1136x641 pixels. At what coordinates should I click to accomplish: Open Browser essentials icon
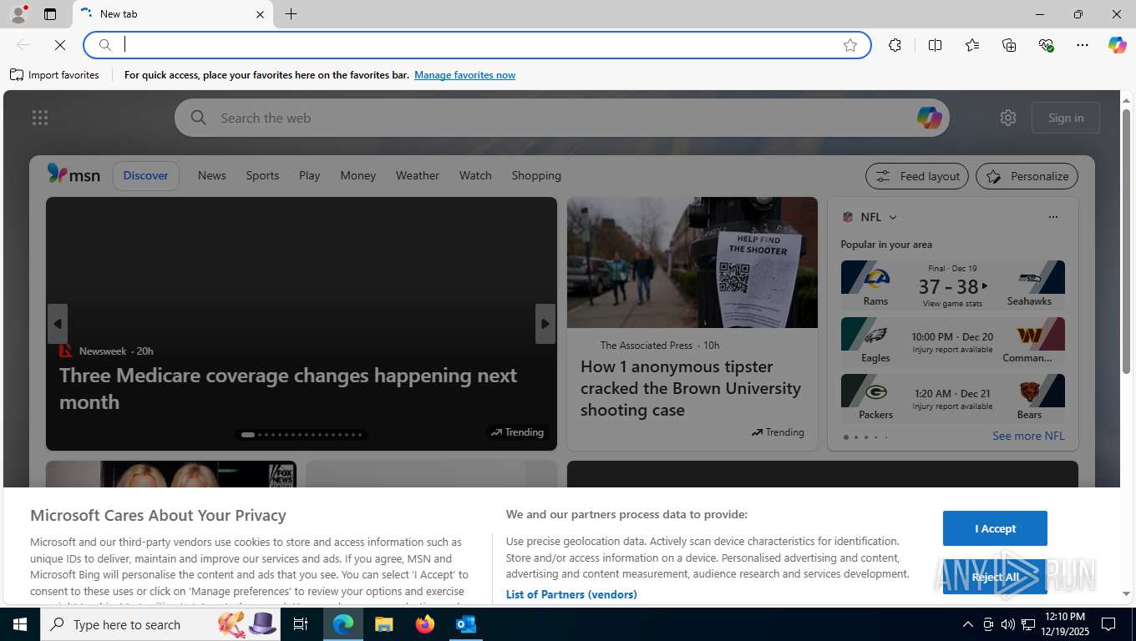click(x=1046, y=45)
